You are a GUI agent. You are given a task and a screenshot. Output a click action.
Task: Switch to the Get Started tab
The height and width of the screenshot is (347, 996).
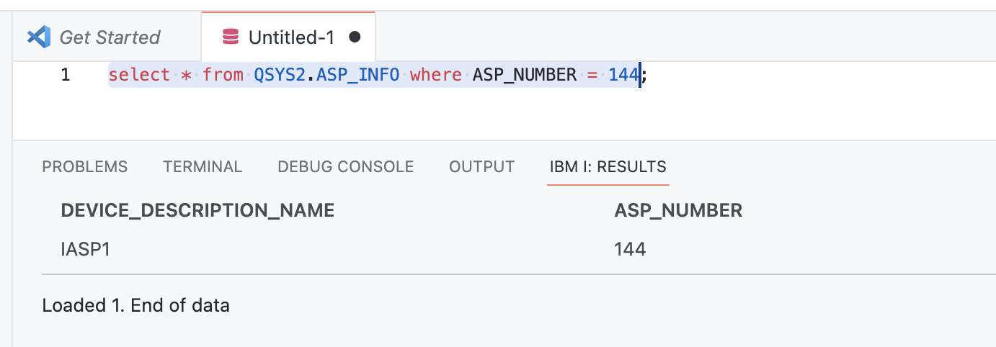point(109,37)
